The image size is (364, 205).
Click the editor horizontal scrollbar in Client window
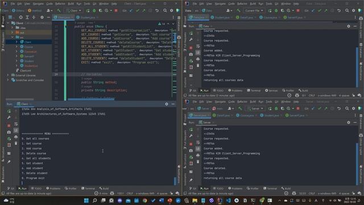91,99
